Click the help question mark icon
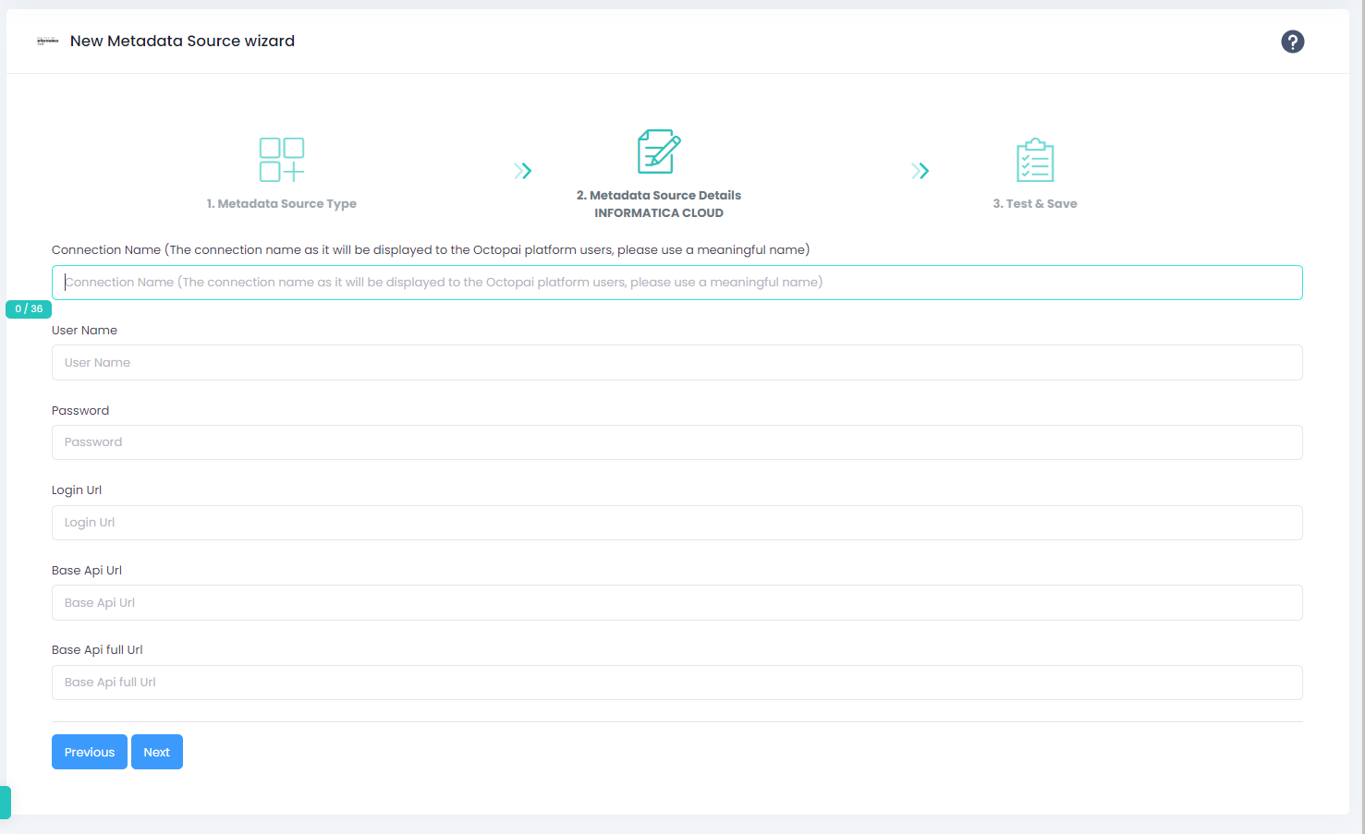1365x834 pixels. tap(1292, 42)
